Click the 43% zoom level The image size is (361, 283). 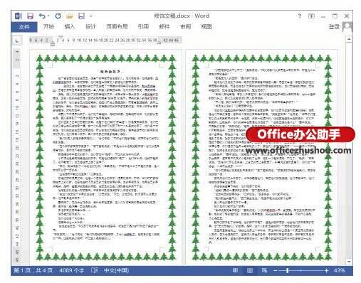(340, 270)
